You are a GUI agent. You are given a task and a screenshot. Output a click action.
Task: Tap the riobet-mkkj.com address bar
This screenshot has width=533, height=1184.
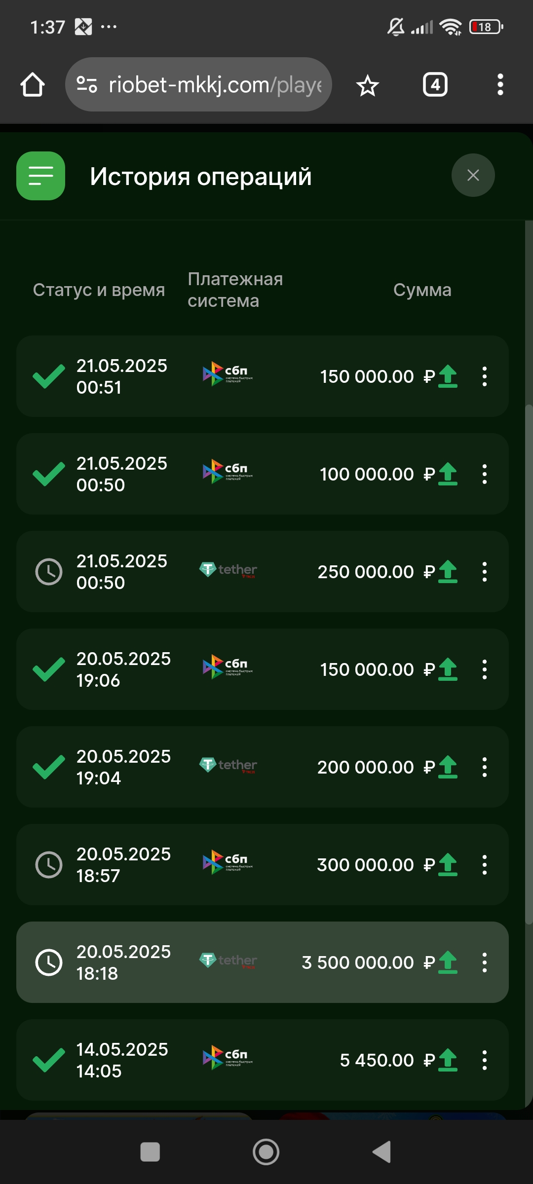pyautogui.click(x=215, y=85)
